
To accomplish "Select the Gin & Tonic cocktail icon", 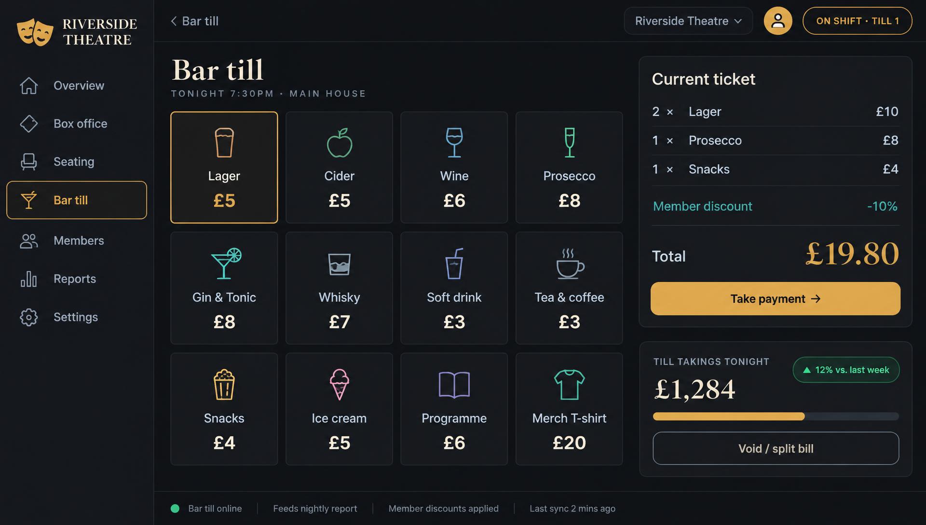I will click(226, 263).
